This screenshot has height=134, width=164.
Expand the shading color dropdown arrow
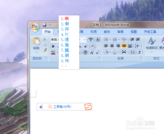point(110,52)
